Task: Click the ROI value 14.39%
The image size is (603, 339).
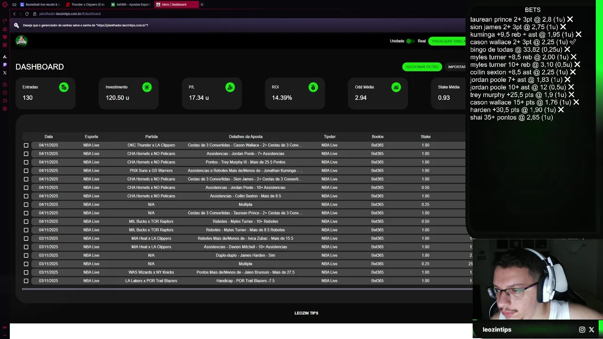Action: pos(282,98)
